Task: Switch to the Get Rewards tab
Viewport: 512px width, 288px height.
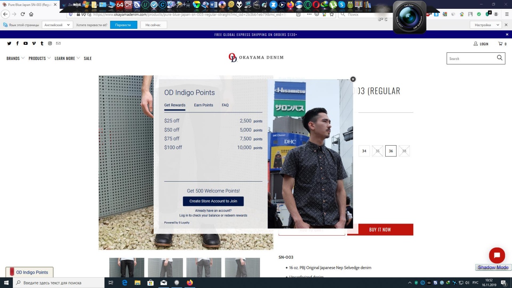Action: 175,105
